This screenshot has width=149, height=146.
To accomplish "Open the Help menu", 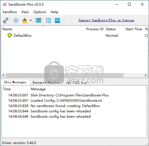I will click(54, 12).
